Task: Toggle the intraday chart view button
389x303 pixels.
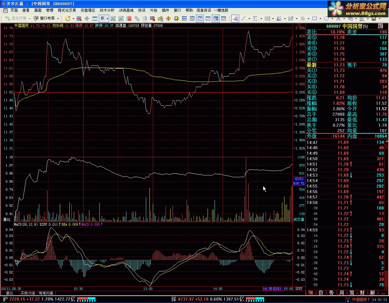Action: pos(200,19)
